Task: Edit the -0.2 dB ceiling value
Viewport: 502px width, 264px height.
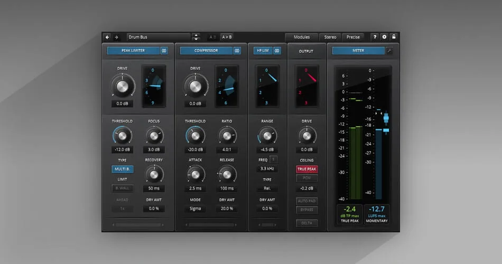Action: point(306,188)
